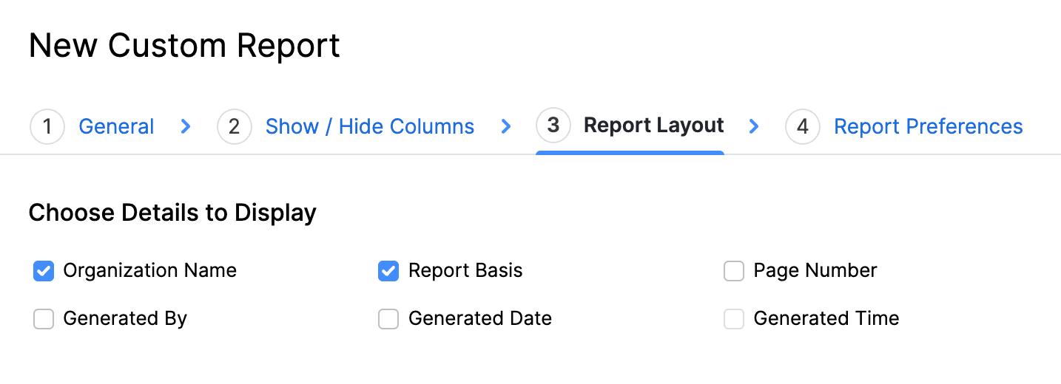The width and height of the screenshot is (1061, 384).
Task: Go to the General step
Action: (x=116, y=127)
